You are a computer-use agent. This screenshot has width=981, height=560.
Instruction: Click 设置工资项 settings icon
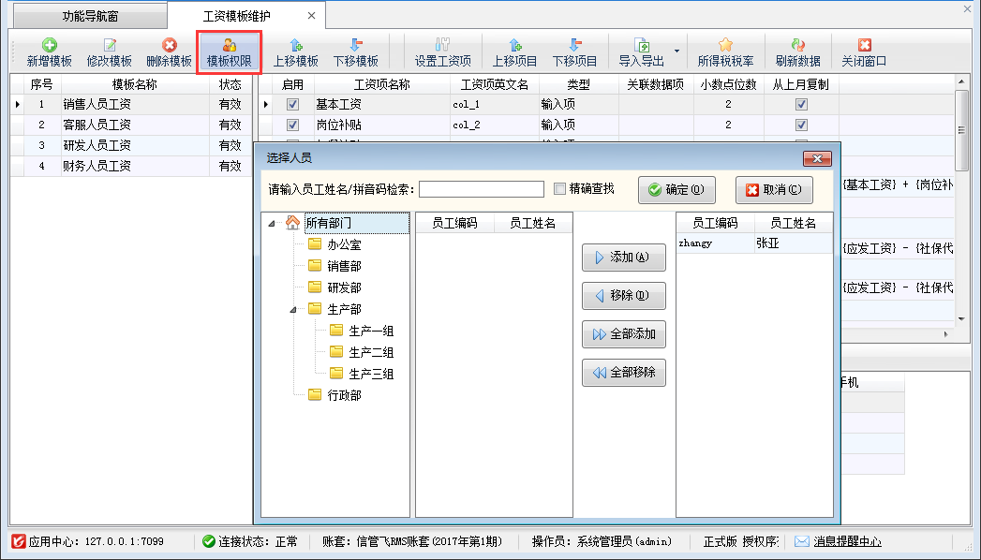coord(444,45)
